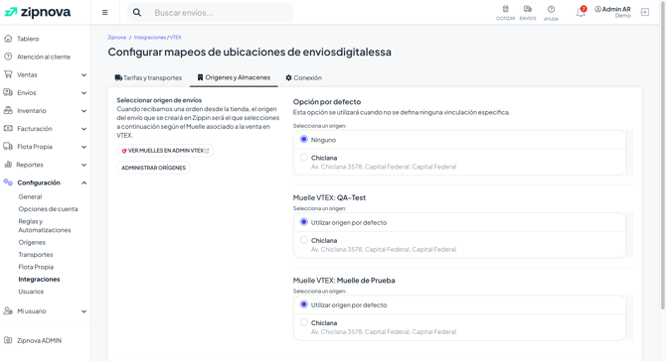
Task: Follow the Zipnova breadcrumb link
Action: 117,38
